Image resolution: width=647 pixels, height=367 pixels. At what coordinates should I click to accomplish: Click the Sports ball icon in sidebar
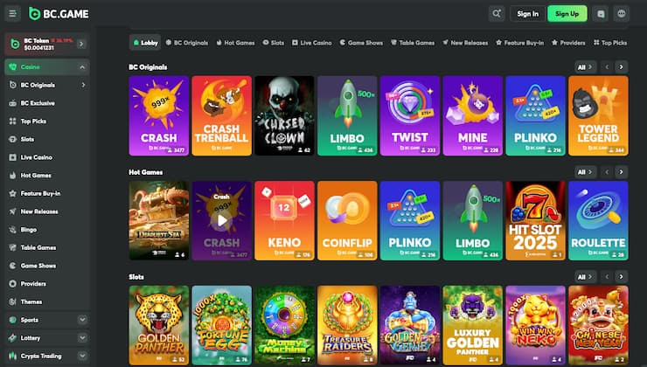13,320
